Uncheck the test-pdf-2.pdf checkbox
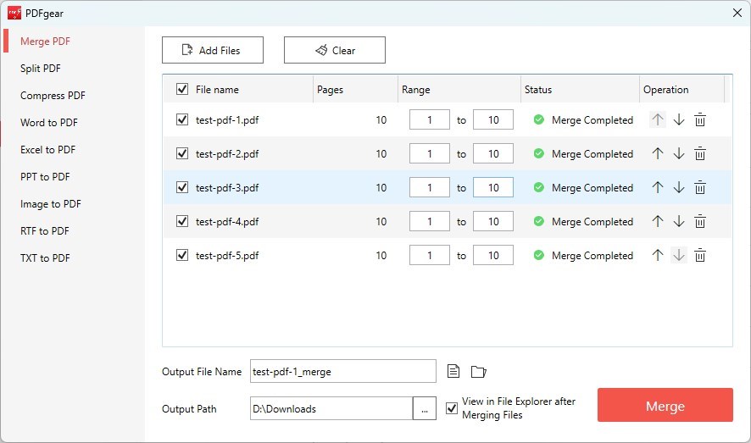 pos(182,154)
